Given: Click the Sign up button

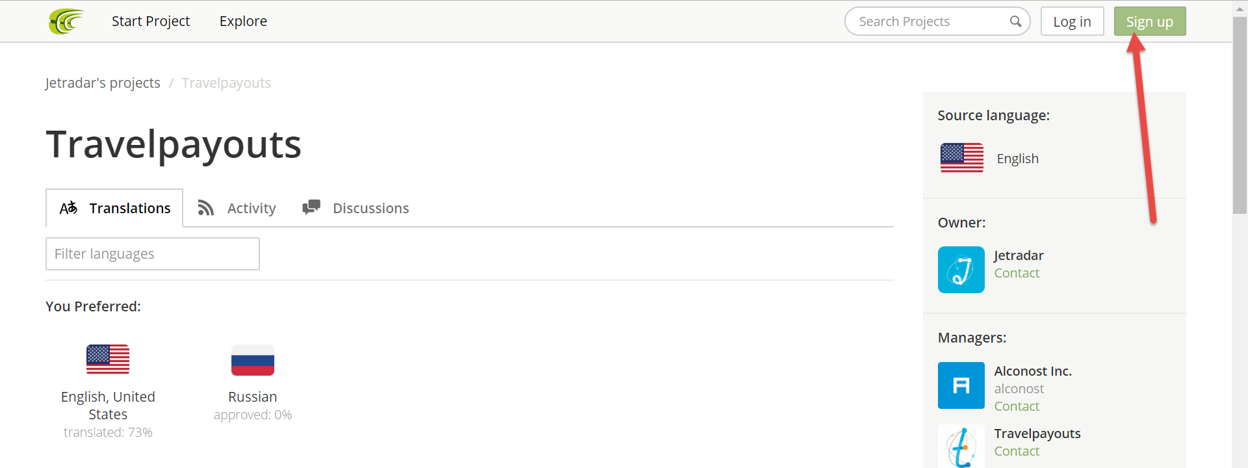Looking at the screenshot, I should [1150, 21].
